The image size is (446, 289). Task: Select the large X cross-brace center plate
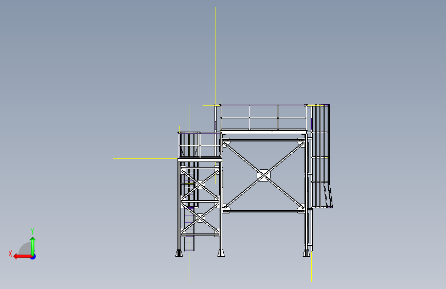click(264, 175)
